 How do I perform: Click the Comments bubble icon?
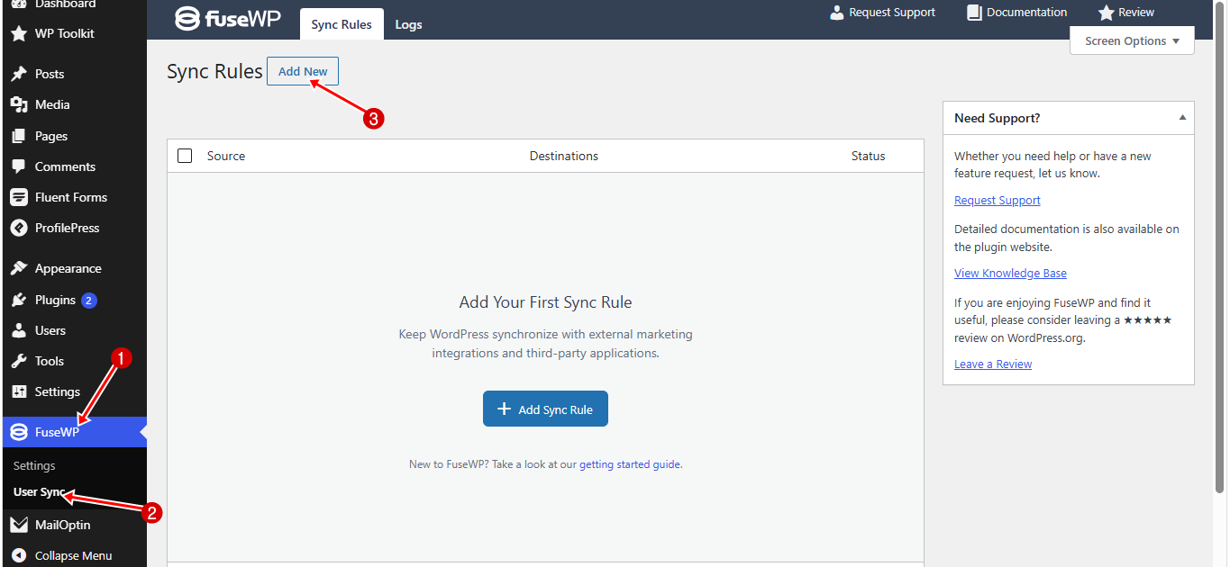click(19, 166)
